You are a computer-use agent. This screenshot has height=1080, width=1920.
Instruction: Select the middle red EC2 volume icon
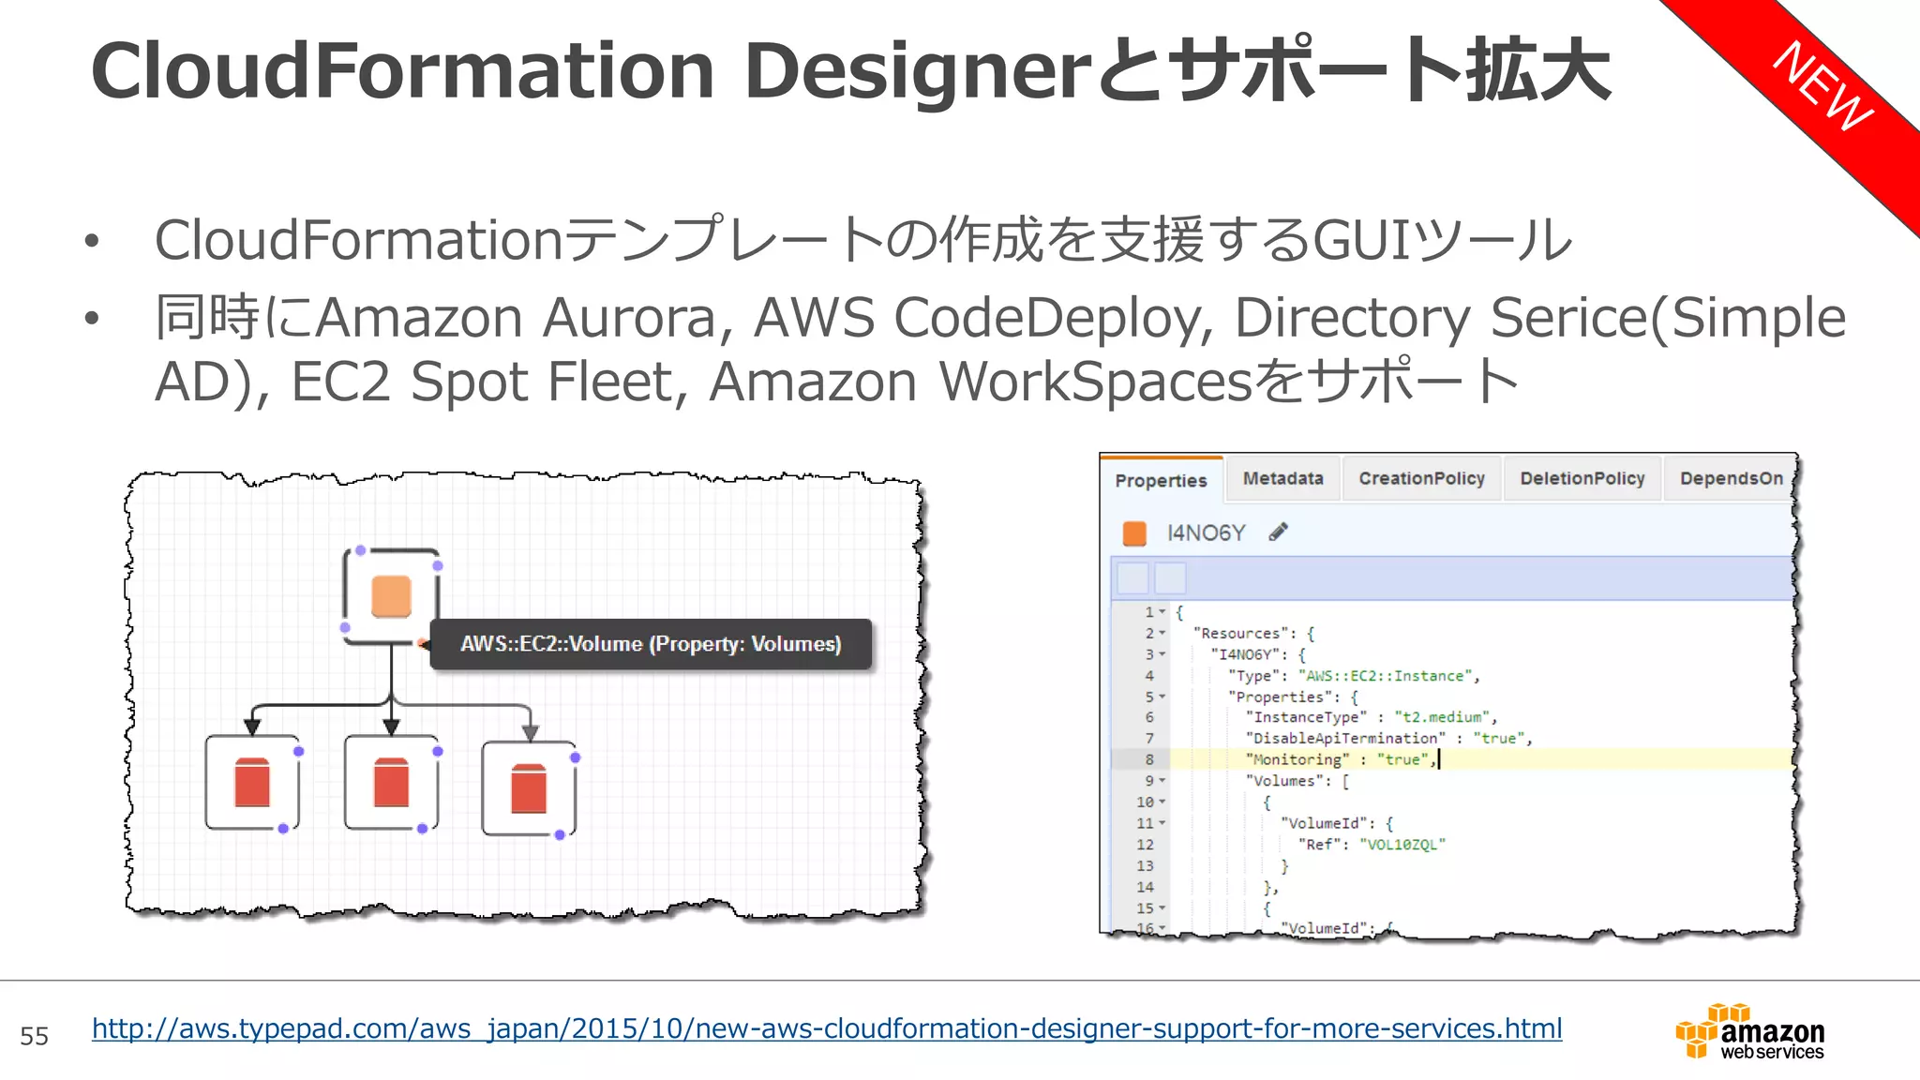tap(391, 783)
